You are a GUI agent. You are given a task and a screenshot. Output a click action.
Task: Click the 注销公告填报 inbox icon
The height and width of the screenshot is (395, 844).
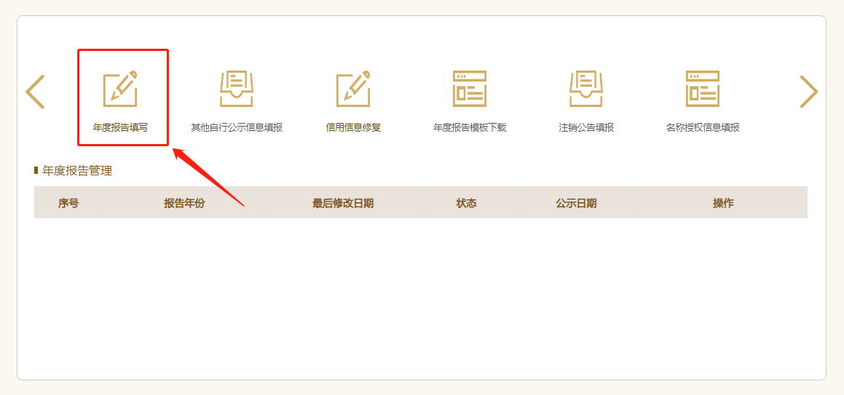(x=586, y=89)
